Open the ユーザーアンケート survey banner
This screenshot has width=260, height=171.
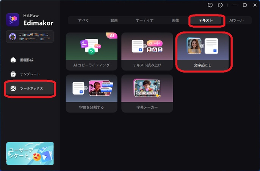click(30, 154)
